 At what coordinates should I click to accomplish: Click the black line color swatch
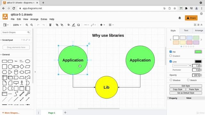click(x=198, y=62)
